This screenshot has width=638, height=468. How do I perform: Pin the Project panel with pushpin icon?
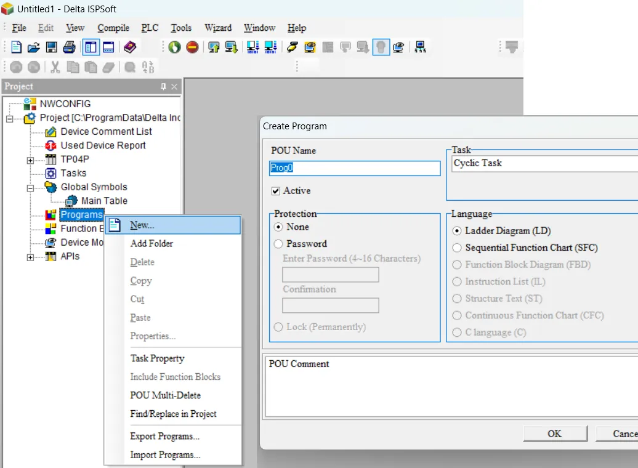pyautogui.click(x=163, y=87)
